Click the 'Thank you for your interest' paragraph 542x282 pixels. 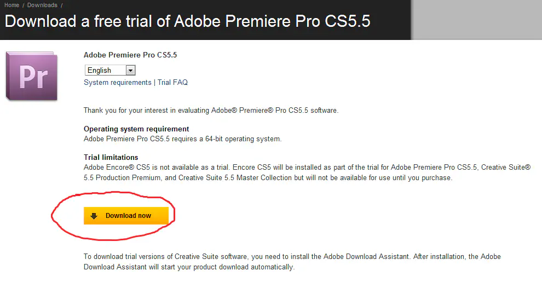(x=211, y=111)
